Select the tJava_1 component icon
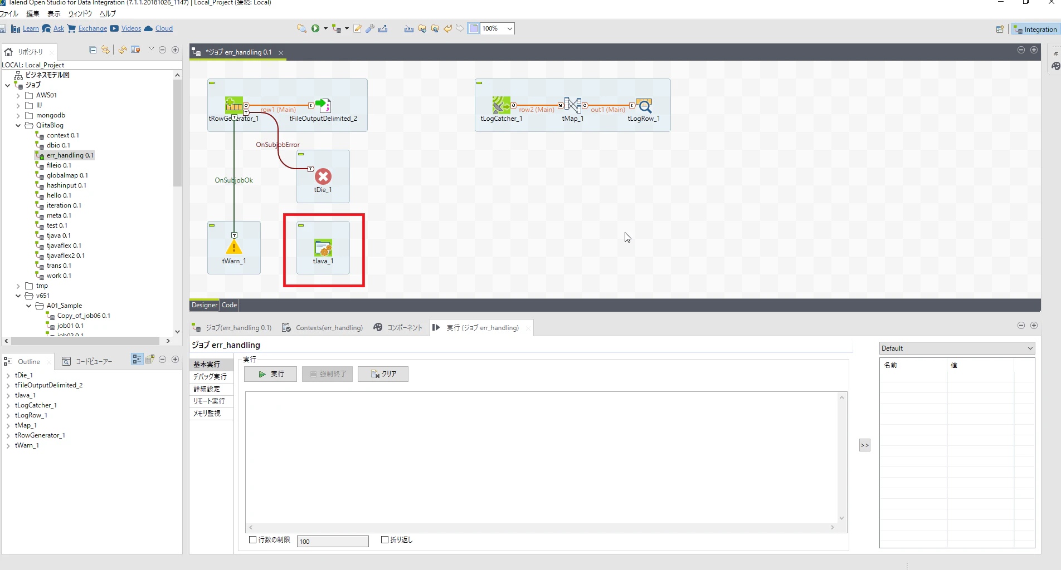Screen dimensions: 1061x570 tap(323, 248)
